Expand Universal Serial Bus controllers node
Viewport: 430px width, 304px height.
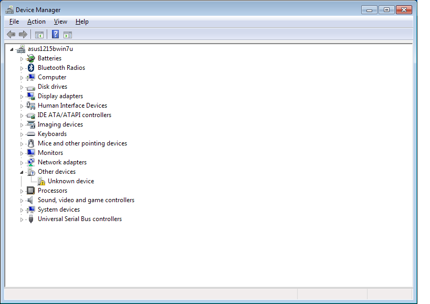tap(22, 219)
